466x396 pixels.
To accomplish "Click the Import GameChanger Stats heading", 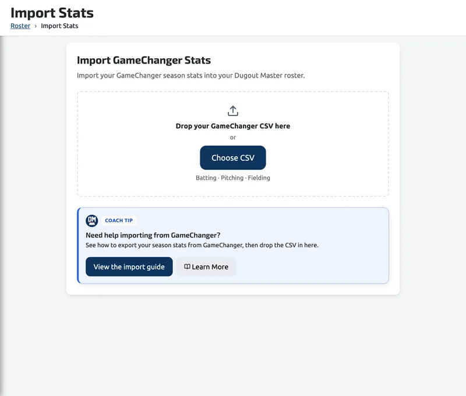I will (144, 60).
